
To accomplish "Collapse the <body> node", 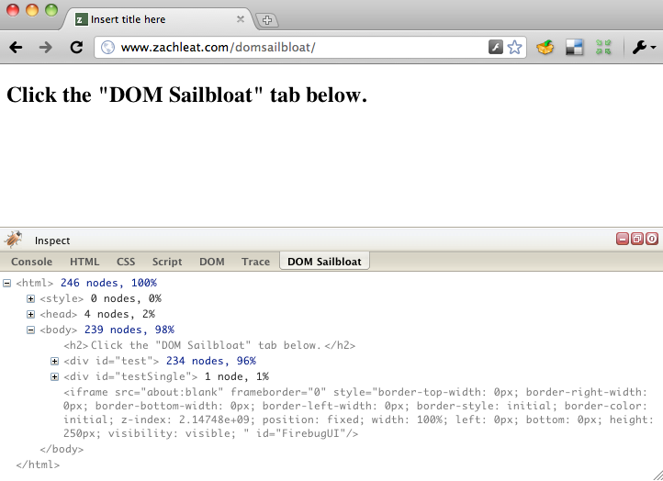I will 30,330.
